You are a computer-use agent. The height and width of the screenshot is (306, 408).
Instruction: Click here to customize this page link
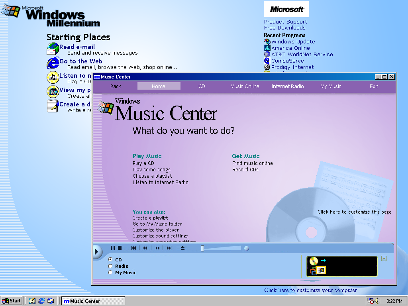point(354,212)
